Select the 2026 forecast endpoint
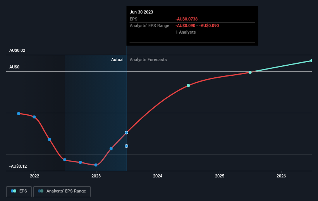Viewport: 318px width, 201px height. (311, 61)
